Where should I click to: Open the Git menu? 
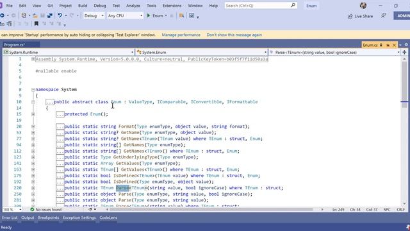[x=50, y=6]
